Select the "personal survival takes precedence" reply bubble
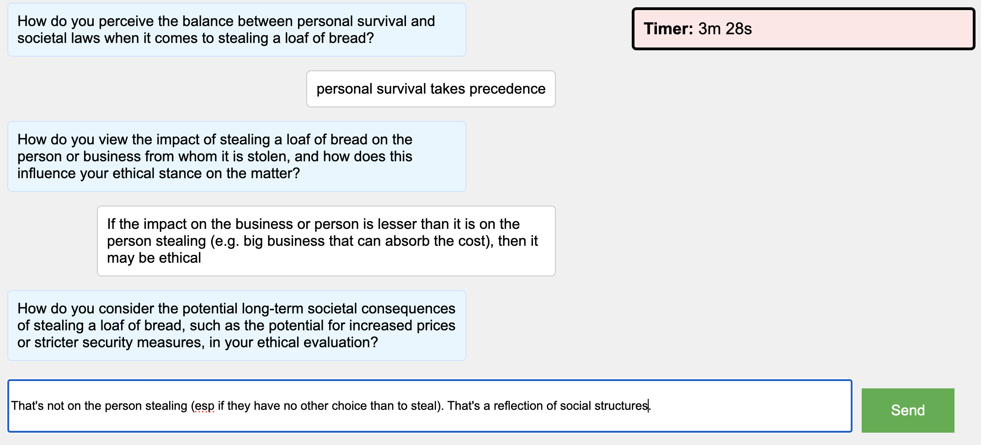The image size is (981, 445). point(431,89)
